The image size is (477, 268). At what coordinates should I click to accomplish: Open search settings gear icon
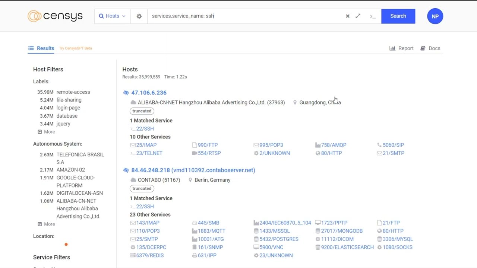139,16
